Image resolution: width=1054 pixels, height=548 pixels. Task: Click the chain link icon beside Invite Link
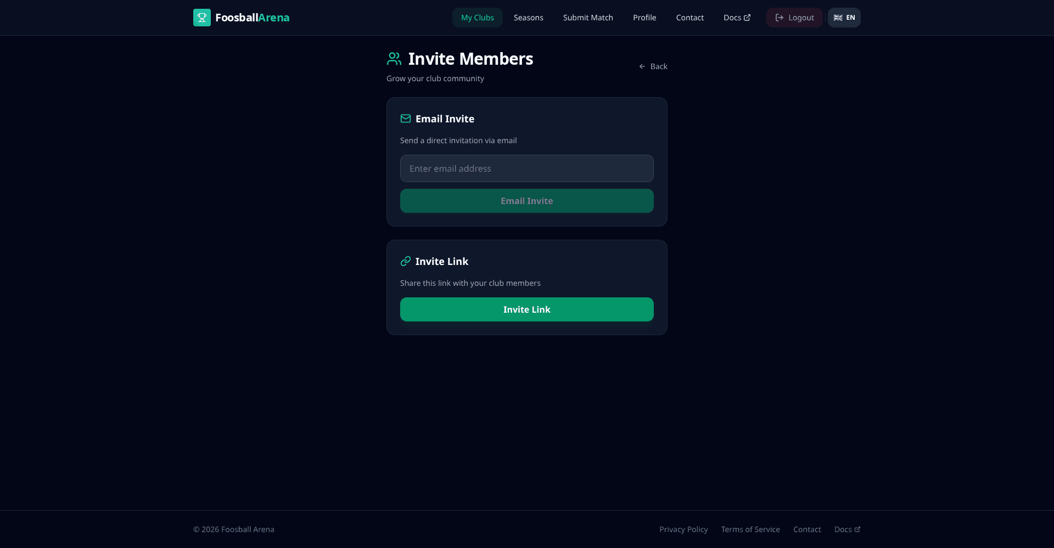pos(406,261)
